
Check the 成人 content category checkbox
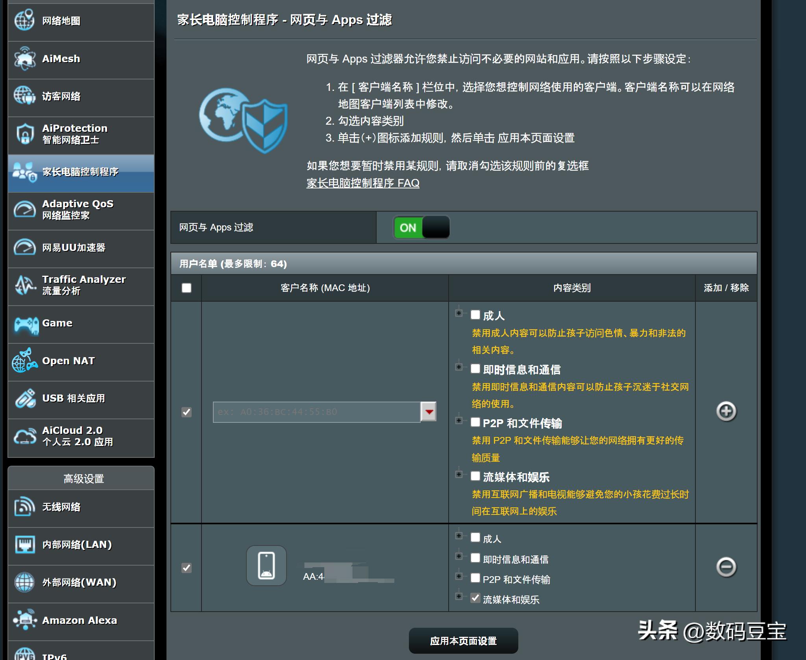tap(475, 315)
